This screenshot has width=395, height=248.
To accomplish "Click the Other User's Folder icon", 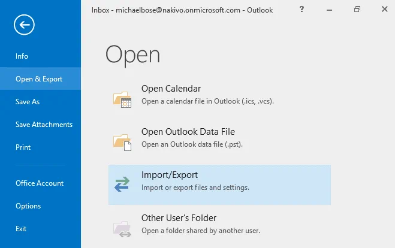I will pyautogui.click(x=122, y=227).
